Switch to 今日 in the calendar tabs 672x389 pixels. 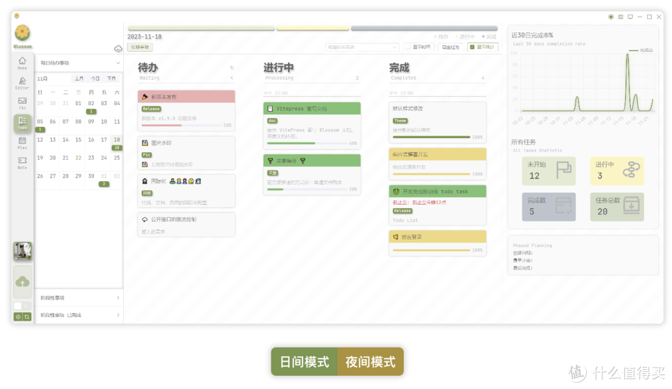point(95,78)
